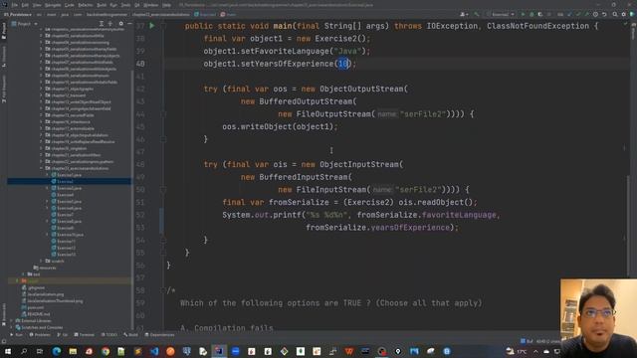Open the Project side tab
Image resolution: width=637 pixels, height=358 pixels.
coord(4,31)
